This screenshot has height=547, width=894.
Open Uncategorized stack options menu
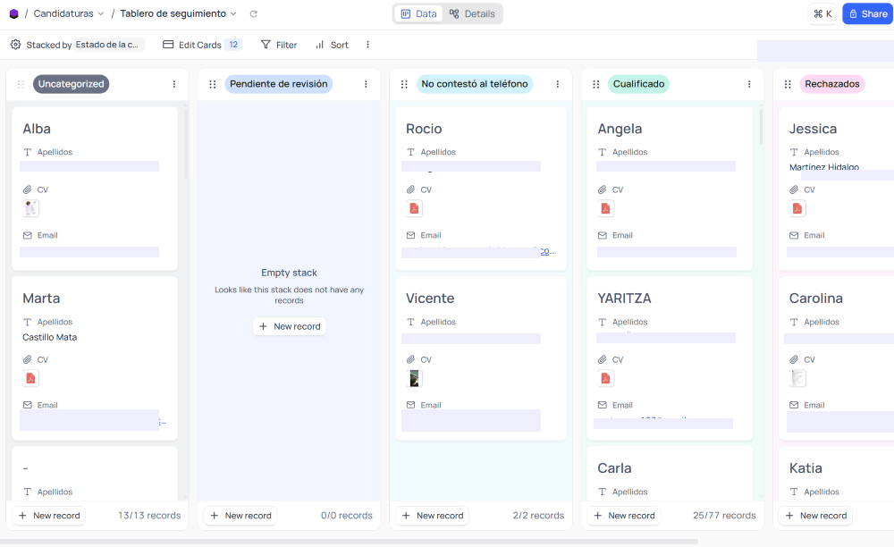[174, 84]
